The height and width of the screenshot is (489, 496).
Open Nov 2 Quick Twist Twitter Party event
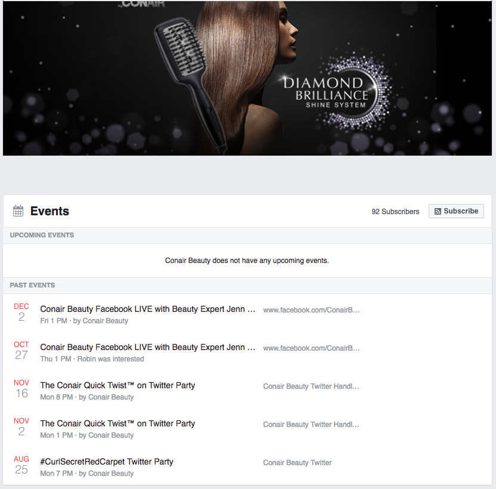(117, 423)
